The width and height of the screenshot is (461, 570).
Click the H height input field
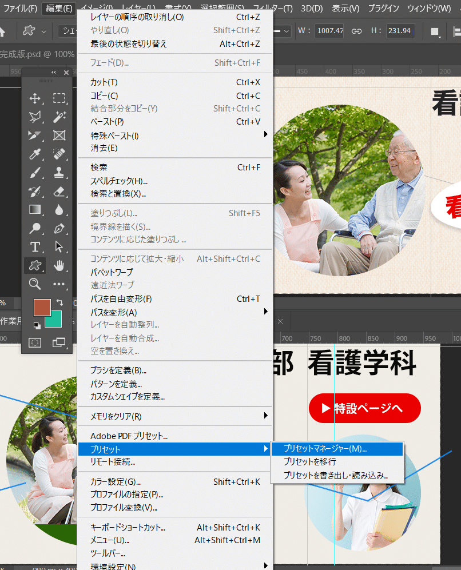tap(400, 31)
